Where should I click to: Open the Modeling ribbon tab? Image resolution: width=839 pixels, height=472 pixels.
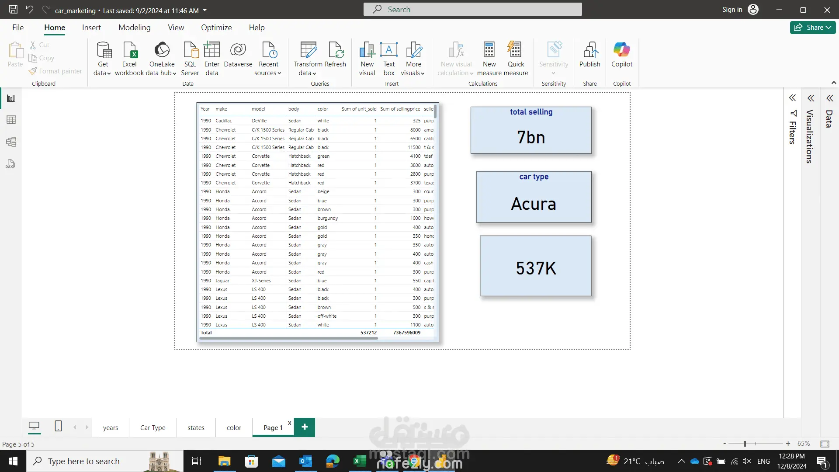coord(134,28)
